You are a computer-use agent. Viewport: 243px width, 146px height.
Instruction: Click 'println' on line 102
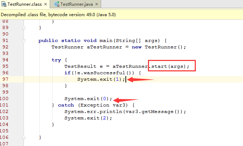click(x=111, y=112)
